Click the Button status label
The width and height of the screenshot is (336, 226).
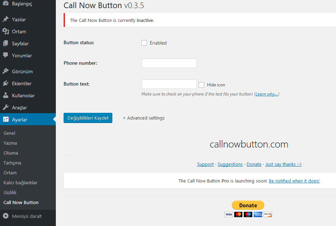pos(79,43)
